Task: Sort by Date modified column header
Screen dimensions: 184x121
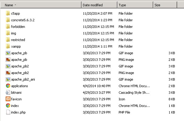Action: (93, 5)
